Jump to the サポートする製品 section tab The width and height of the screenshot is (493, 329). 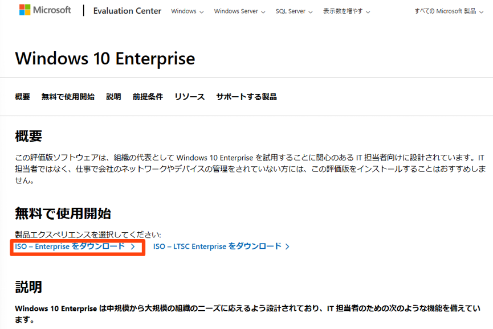[246, 97]
